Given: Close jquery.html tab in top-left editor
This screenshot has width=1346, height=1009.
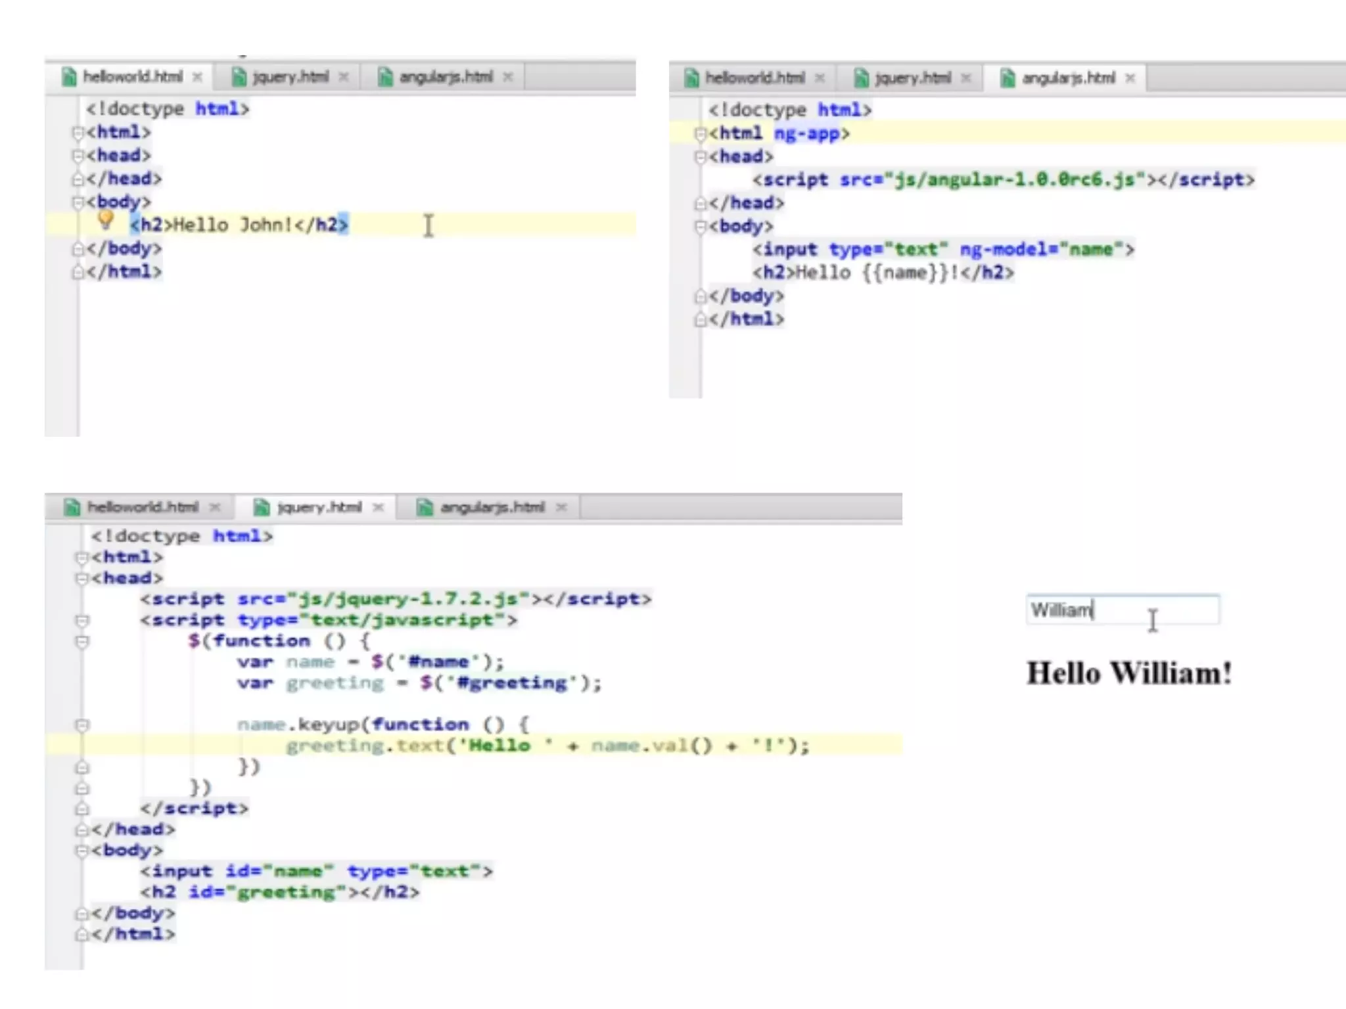Looking at the screenshot, I should pyautogui.click(x=344, y=77).
